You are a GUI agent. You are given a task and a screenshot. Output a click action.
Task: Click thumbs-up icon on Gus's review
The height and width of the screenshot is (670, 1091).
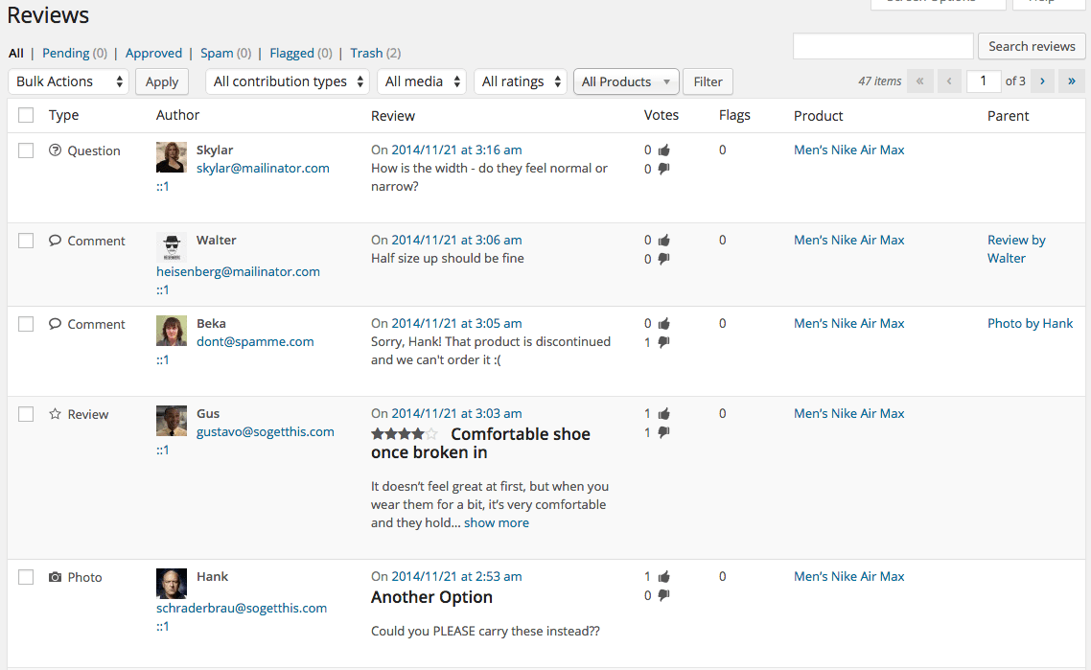664,414
